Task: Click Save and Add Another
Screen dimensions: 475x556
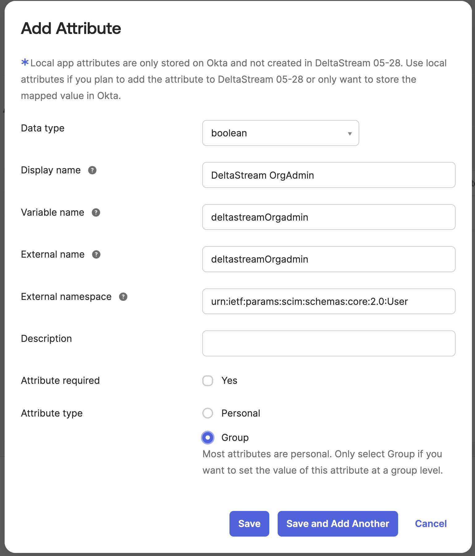Action: point(338,524)
